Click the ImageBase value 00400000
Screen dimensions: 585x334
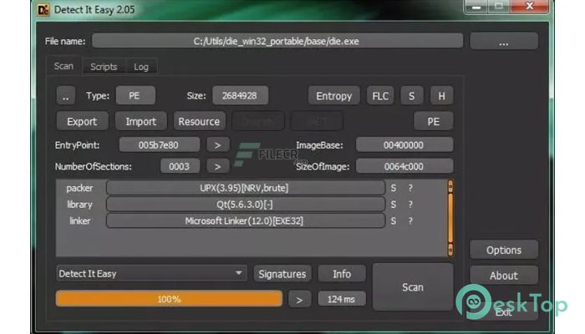pyautogui.click(x=404, y=144)
